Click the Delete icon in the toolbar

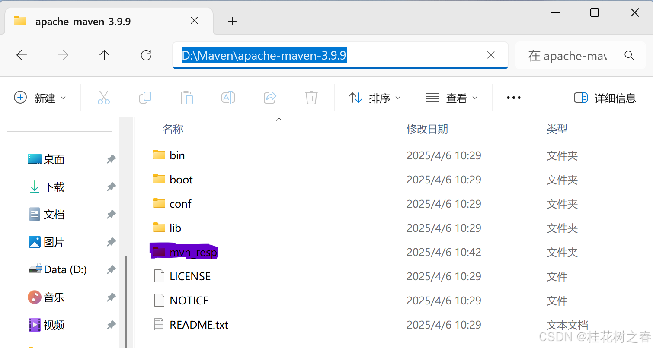311,98
